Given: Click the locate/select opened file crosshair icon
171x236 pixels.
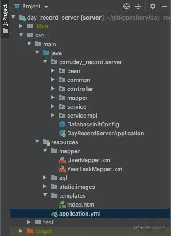Looking at the screenshot, I should tap(127, 7).
